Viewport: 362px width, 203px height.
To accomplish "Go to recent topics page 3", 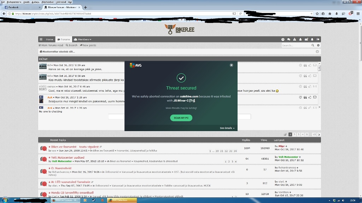I will [298, 134].
